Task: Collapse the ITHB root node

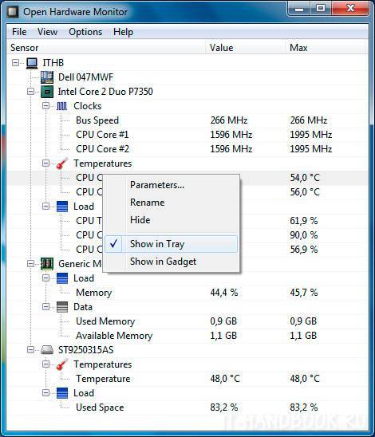Action: click(16, 63)
